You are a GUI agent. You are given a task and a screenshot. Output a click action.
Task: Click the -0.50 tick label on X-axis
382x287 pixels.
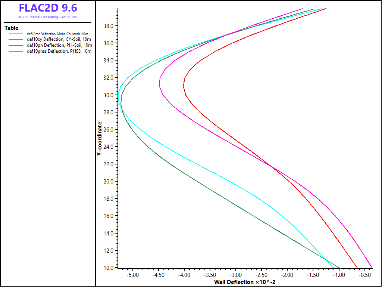365,275
